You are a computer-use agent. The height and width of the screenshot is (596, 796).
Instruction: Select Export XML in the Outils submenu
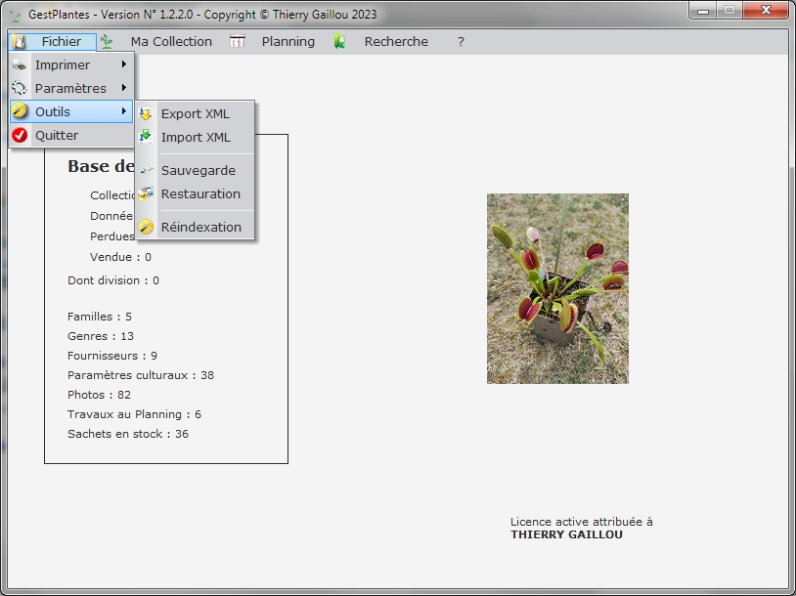point(196,113)
